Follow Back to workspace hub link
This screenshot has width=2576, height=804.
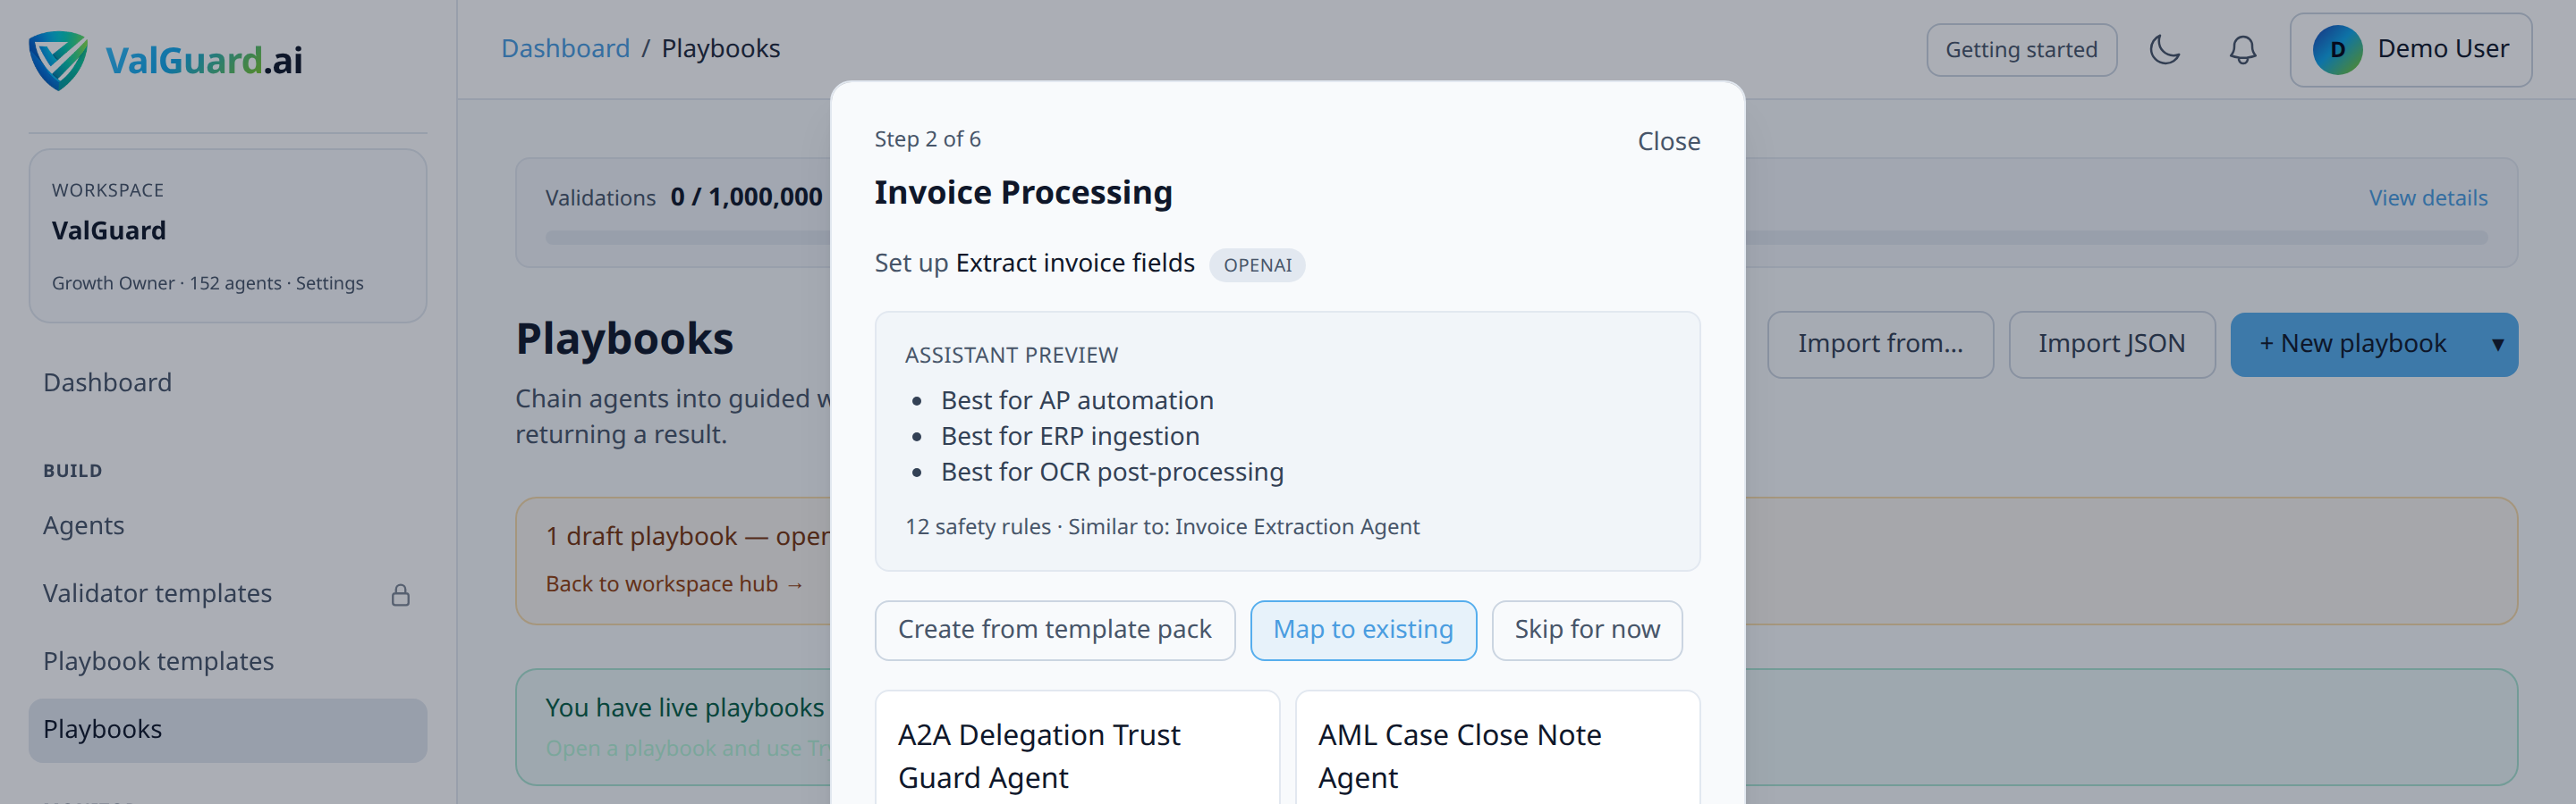(x=674, y=584)
